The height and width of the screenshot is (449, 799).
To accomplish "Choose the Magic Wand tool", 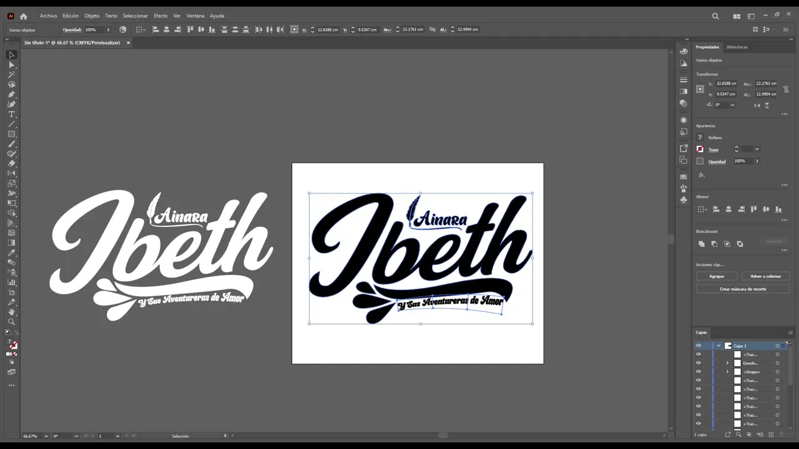I will pyautogui.click(x=11, y=75).
